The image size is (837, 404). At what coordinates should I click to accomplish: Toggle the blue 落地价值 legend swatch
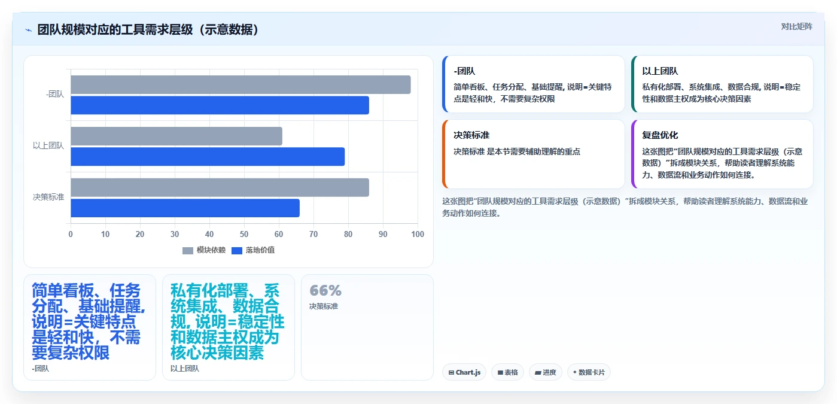pos(237,250)
